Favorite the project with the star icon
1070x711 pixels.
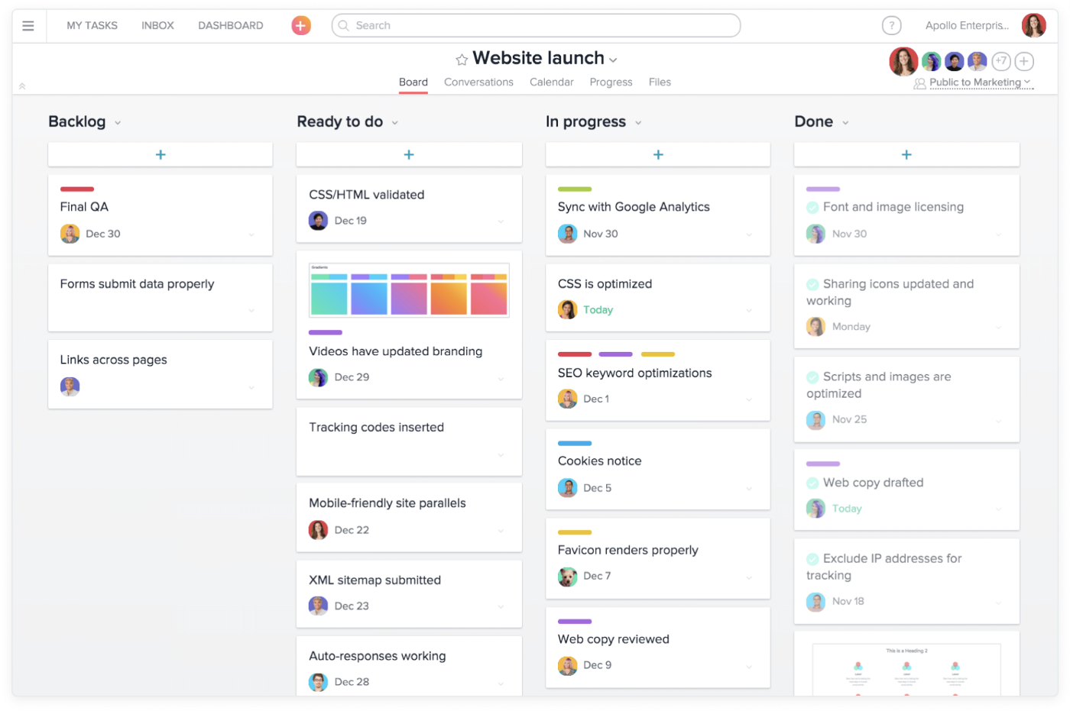click(462, 60)
